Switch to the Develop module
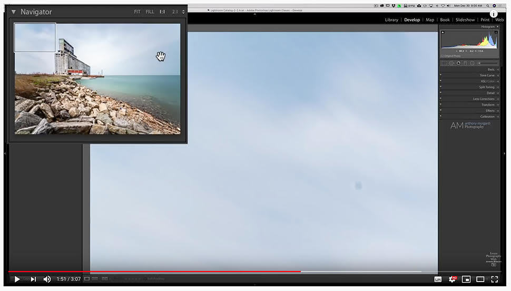The height and width of the screenshot is (291, 511). click(412, 20)
